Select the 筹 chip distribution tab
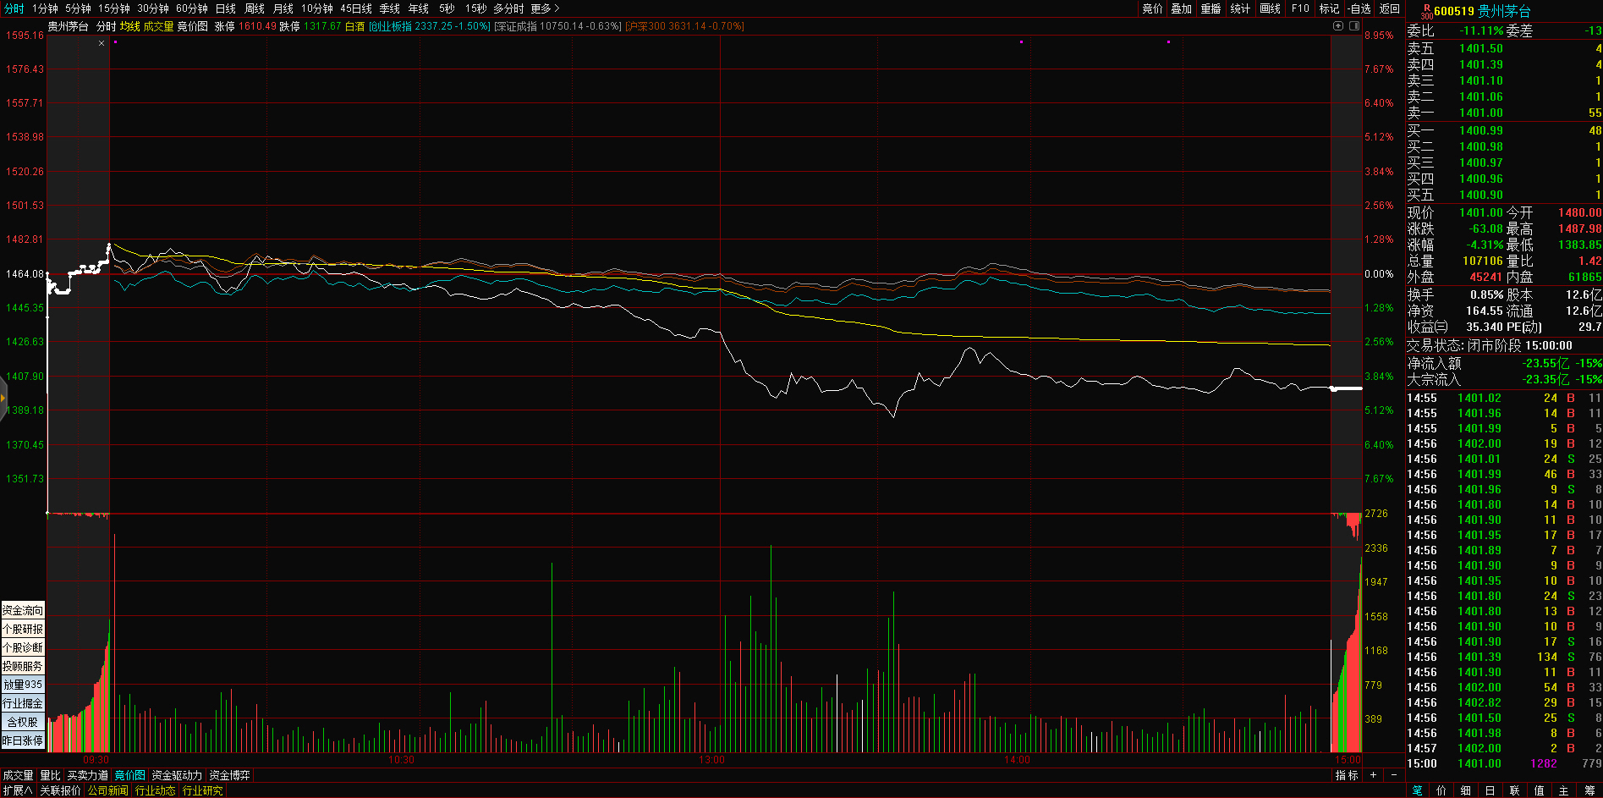The height and width of the screenshot is (798, 1603). [1589, 790]
